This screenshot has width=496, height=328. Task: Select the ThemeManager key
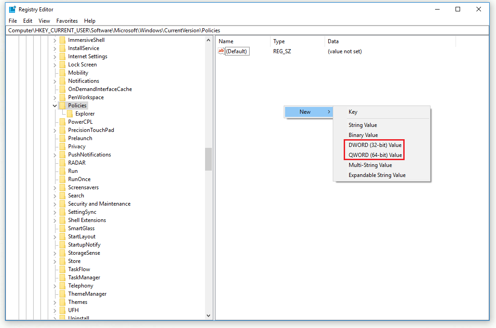click(87, 294)
